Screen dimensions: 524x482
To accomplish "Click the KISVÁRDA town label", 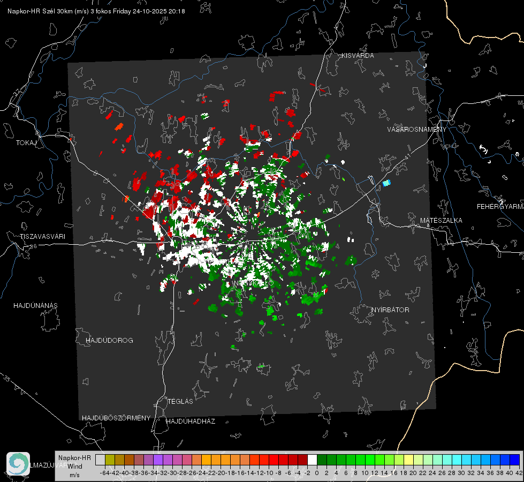I will point(358,56).
